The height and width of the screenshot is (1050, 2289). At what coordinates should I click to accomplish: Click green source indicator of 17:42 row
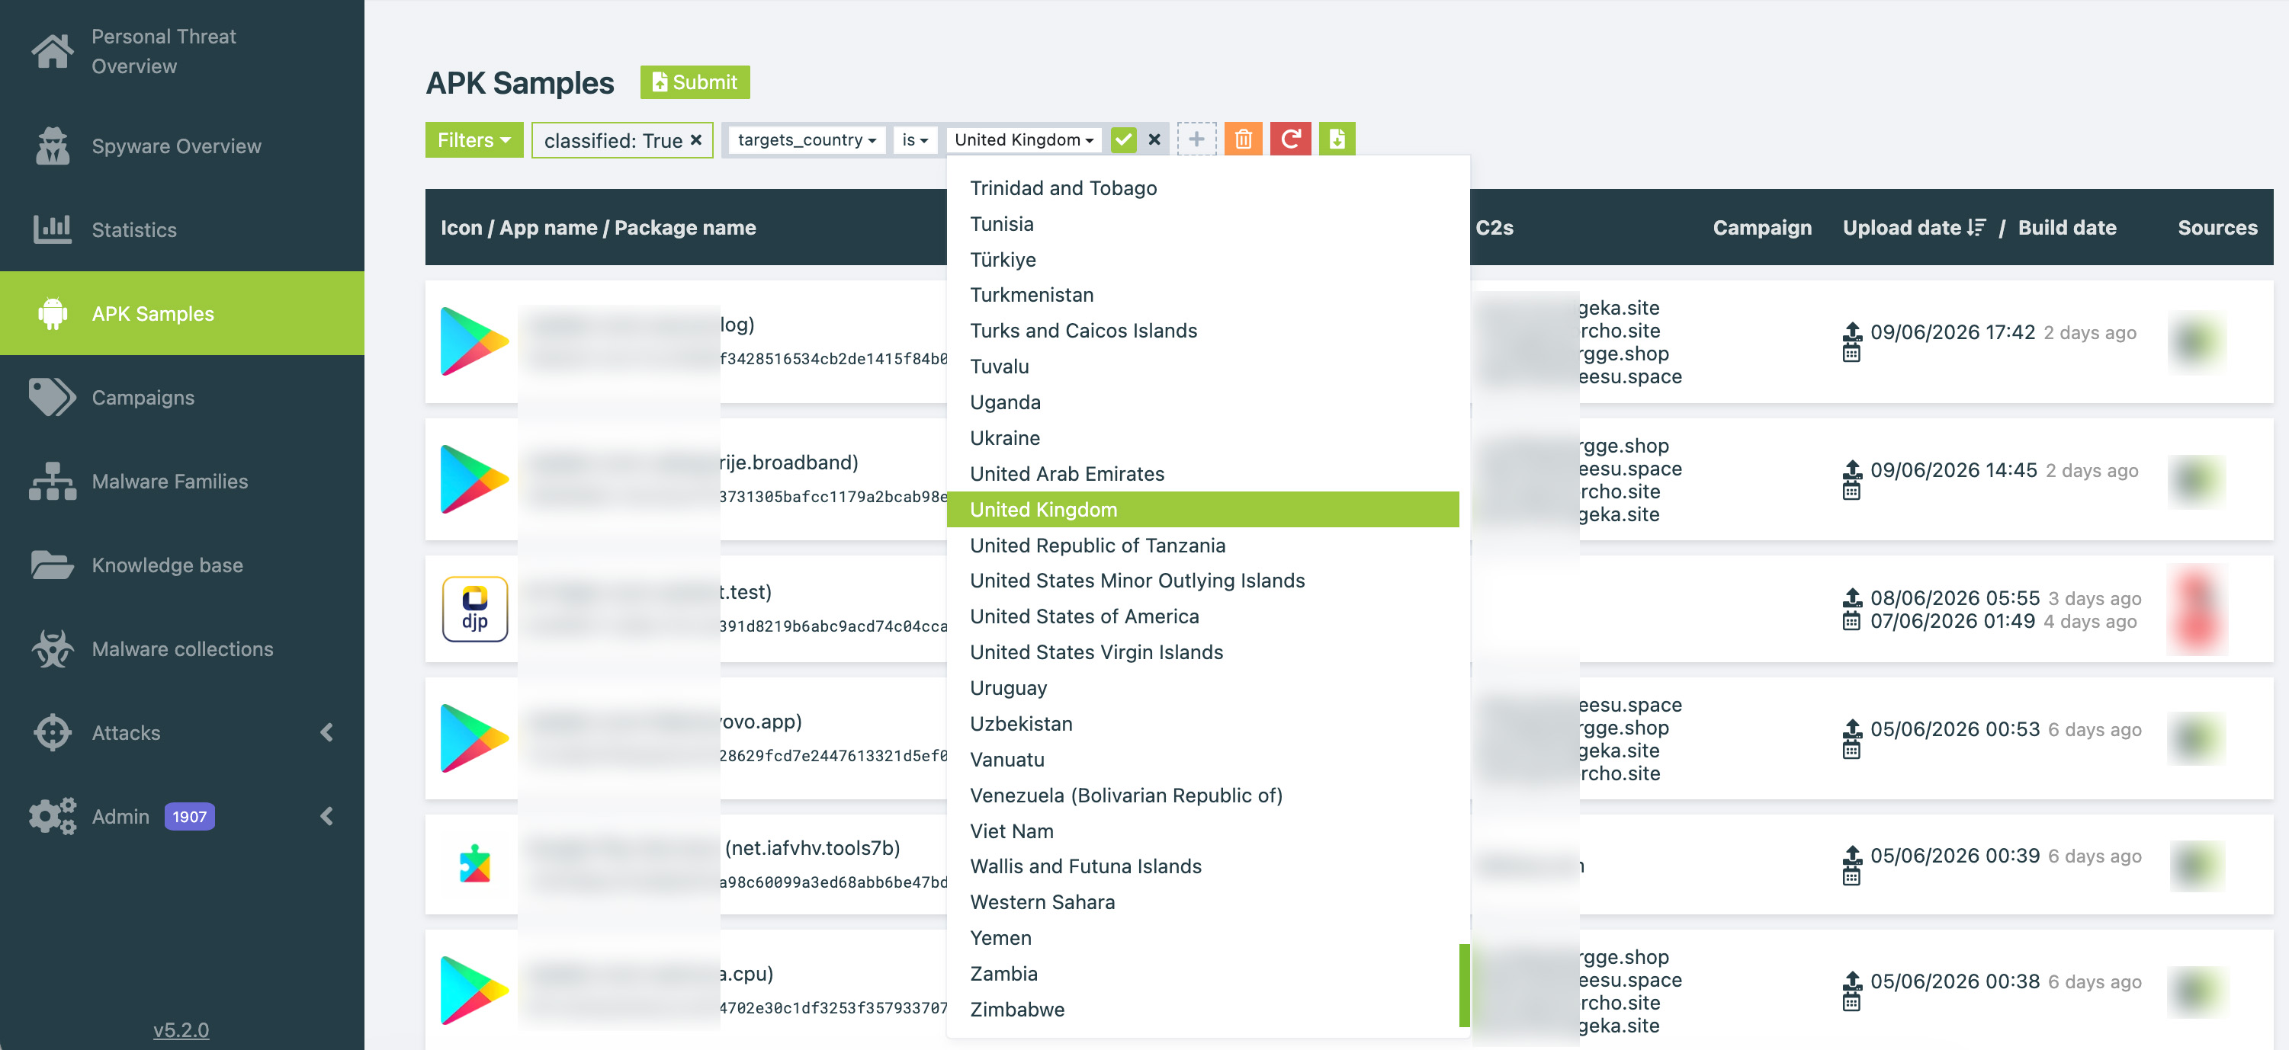[x=2197, y=342]
